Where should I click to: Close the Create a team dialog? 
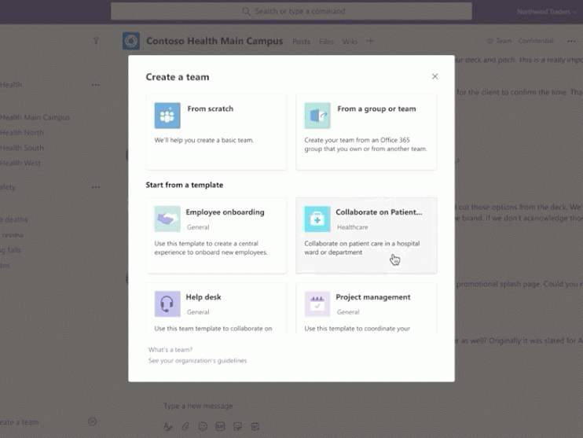pyautogui.click(x=434, y=76)
